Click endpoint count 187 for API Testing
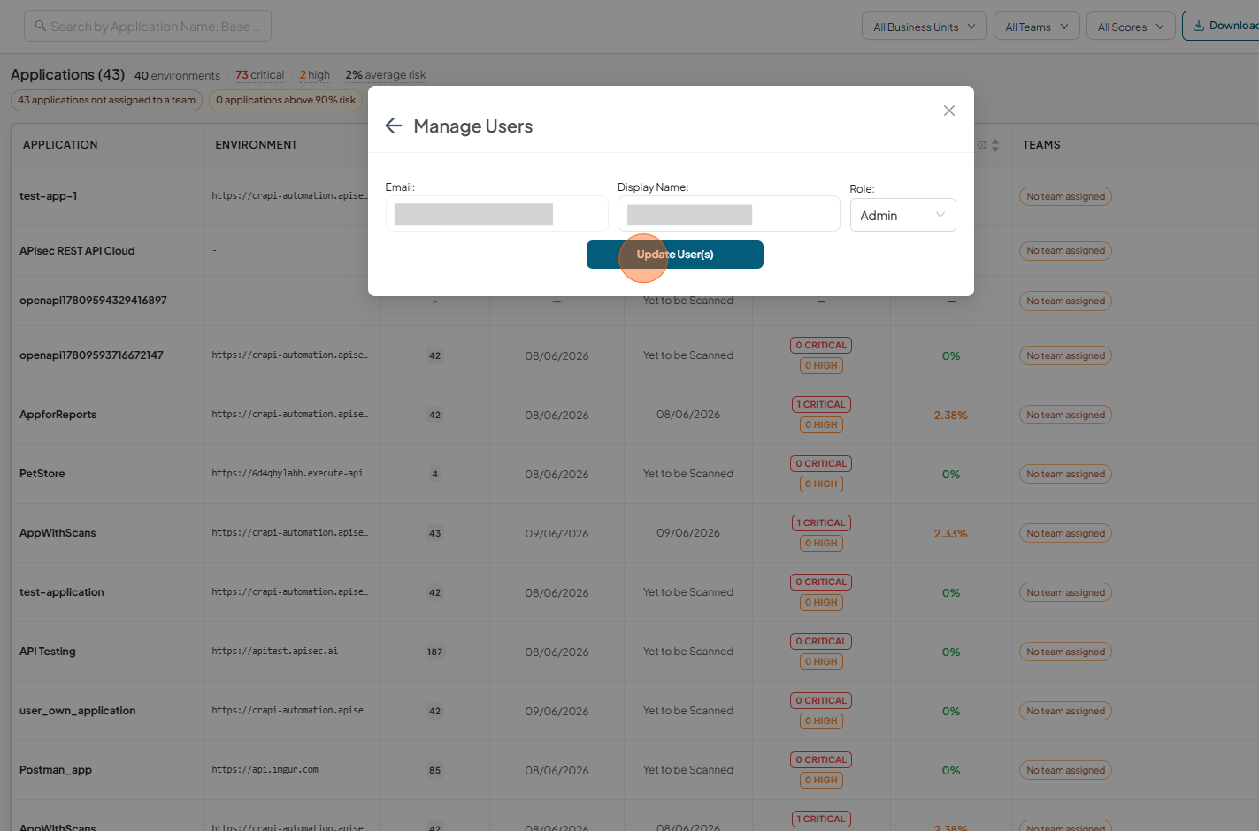1259x831 pixels. tap(434, 652)
